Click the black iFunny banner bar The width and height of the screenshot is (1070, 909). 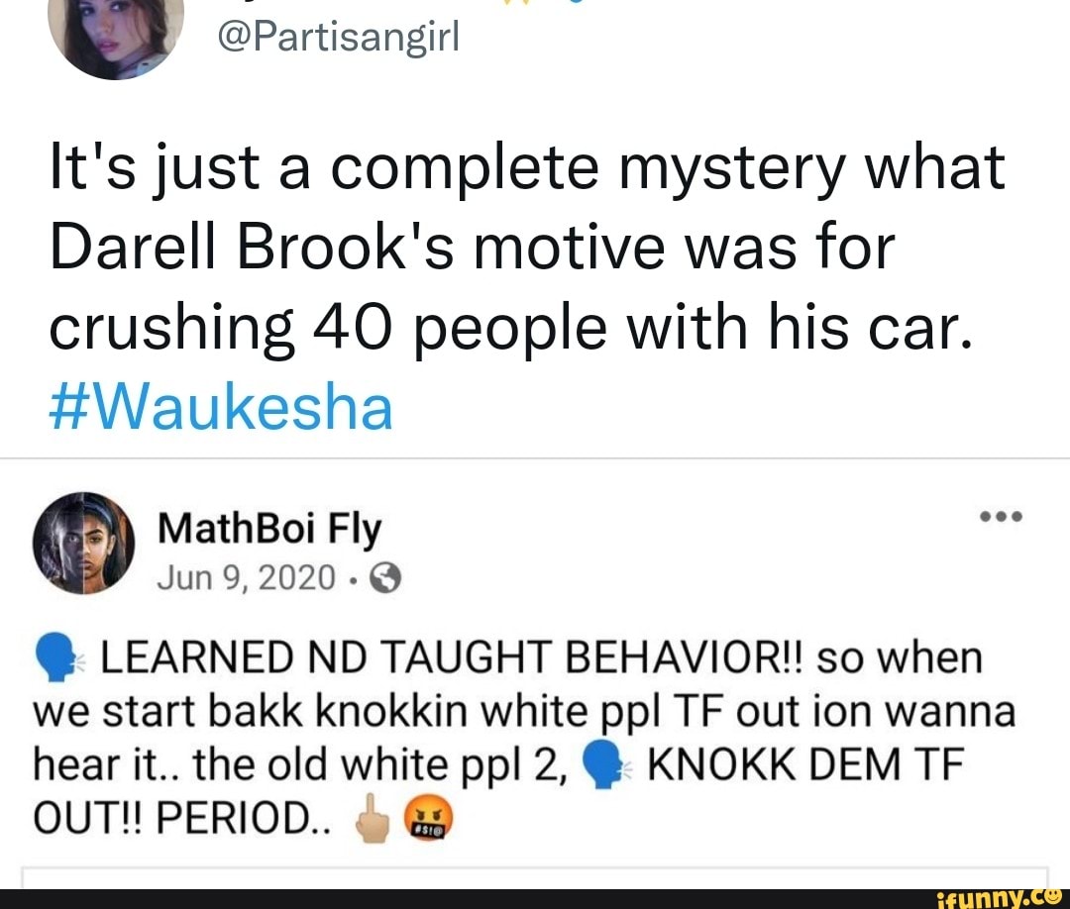535,899
